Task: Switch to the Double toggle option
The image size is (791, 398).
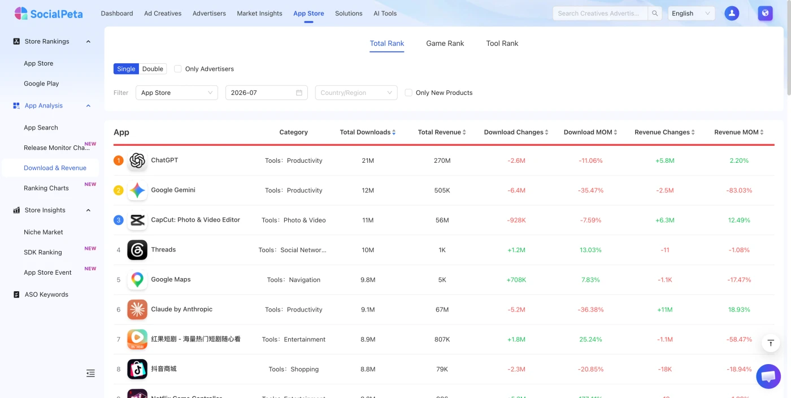Action: point(153,69)
